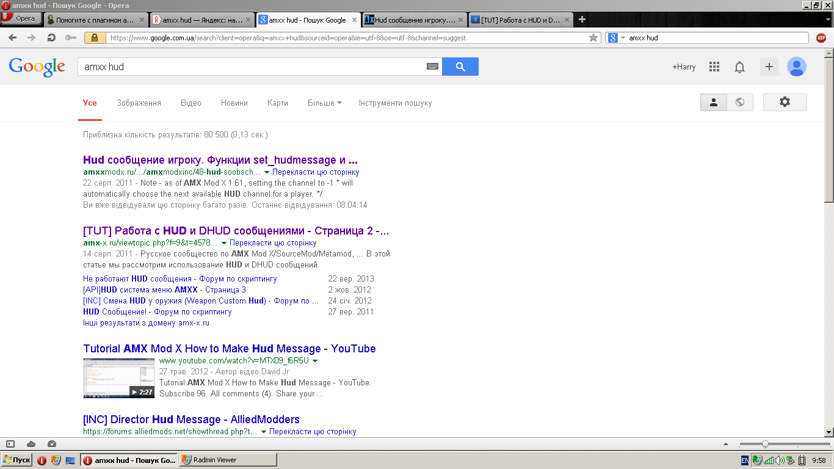Bookmark page with the star icon
The image size is (834, 469).
point(593,38)
